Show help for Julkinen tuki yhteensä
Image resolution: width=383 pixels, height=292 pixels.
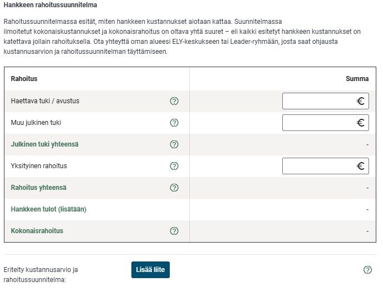click(174, 144)
